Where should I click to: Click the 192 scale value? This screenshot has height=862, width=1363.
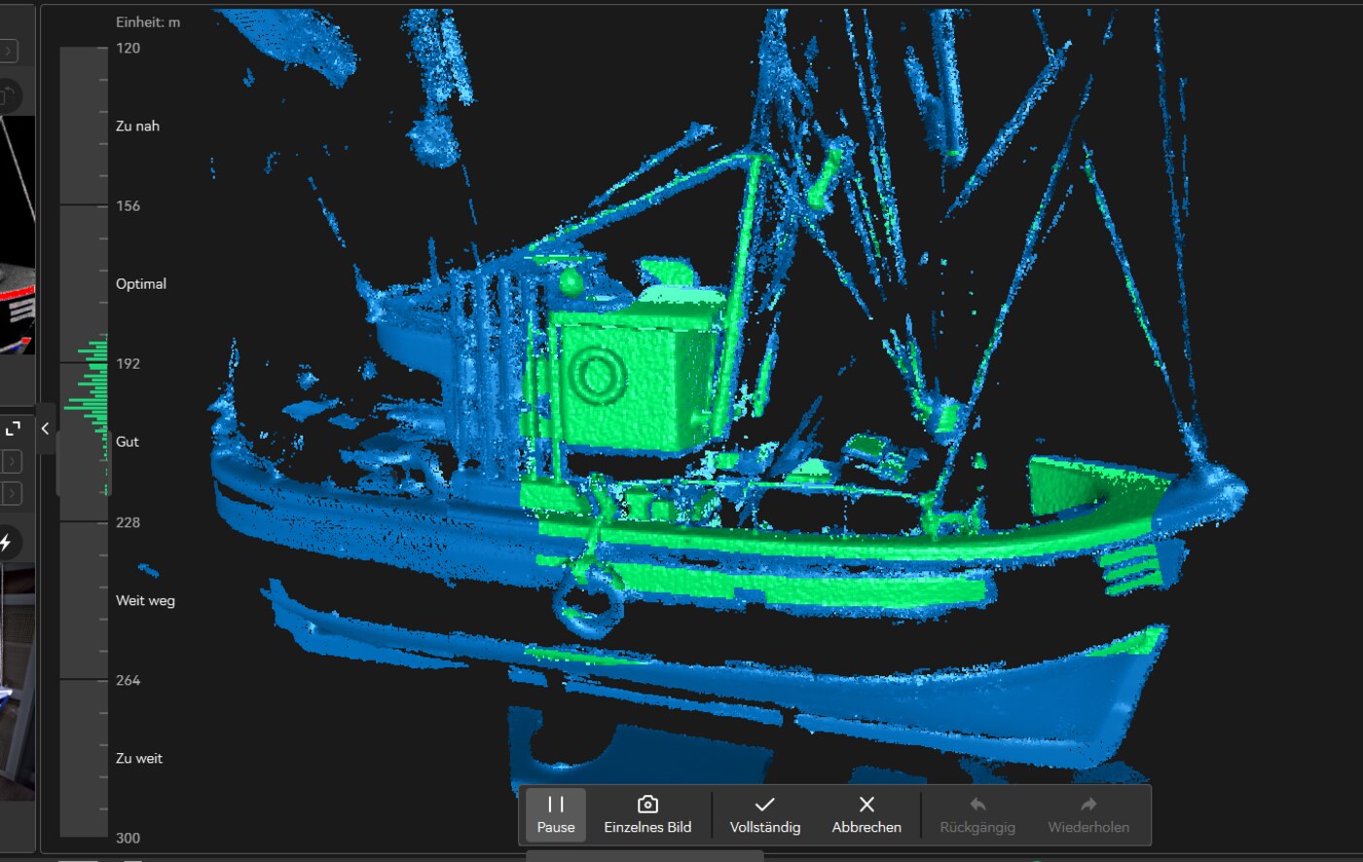pos(128,363)
